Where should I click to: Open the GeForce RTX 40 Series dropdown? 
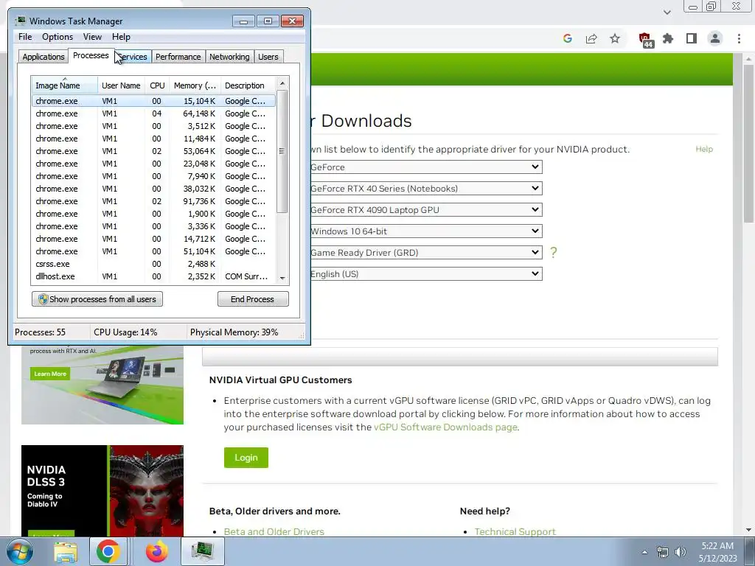(x=425, y=188)
